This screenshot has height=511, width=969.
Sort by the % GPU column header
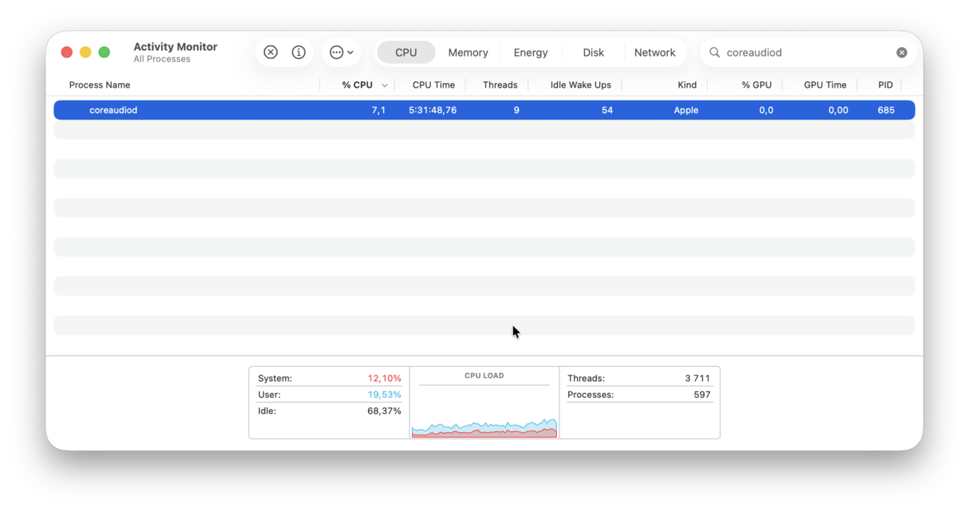[756, 85]
